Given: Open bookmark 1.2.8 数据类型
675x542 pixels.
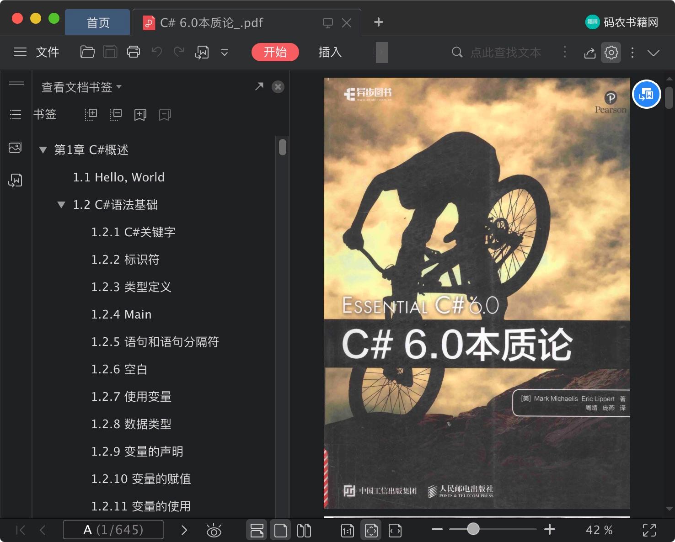Looking at the screenshot, I should pos(131,424).
